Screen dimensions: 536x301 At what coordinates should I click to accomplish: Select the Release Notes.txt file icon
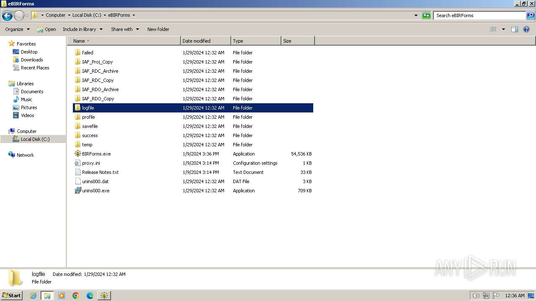click(77, 172)
